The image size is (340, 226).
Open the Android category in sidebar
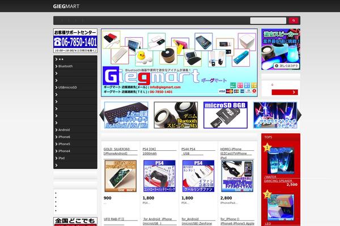tap(64, 130)
